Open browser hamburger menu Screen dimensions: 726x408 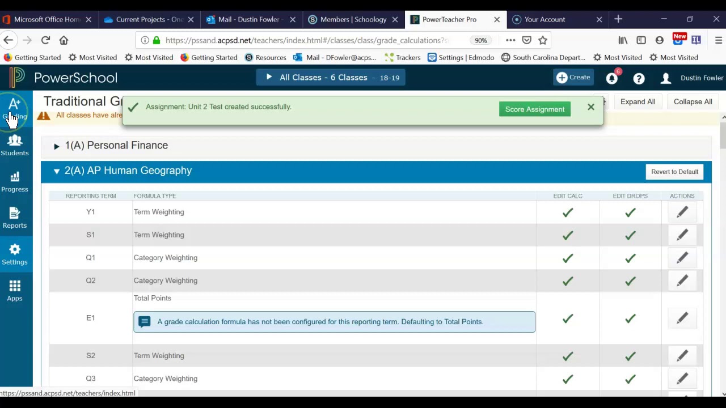click(718, 40)
